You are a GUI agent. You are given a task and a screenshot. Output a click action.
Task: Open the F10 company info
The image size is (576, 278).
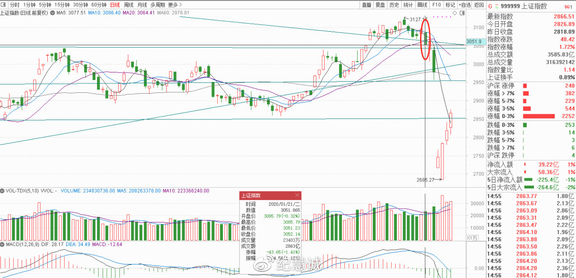point(437,5)
